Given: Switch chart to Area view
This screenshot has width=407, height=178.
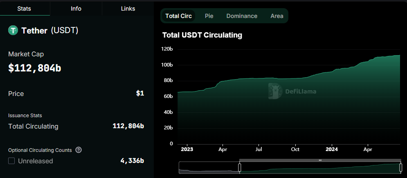Looking at the screenshot, I should click(x=277, y=16).
